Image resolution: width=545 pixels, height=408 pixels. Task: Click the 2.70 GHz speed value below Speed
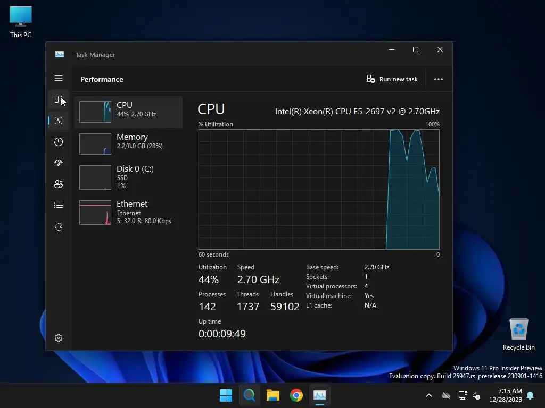click(x=258, y=279)
